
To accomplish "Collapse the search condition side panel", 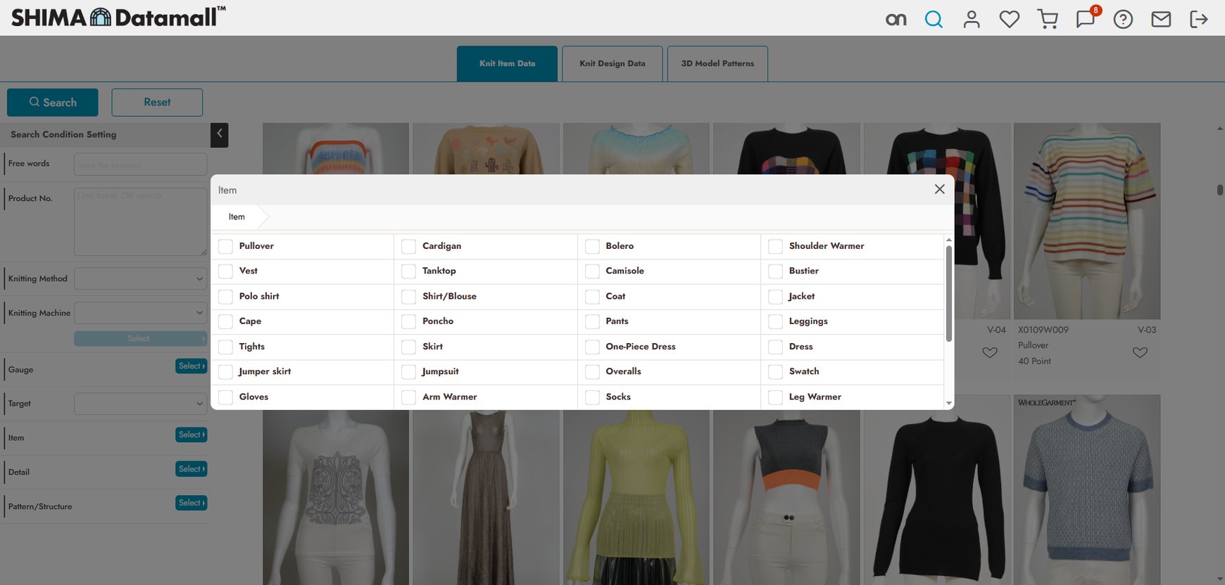I will 220,134.
